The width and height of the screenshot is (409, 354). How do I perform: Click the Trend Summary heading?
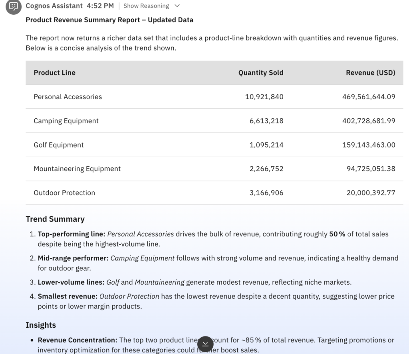coord(55,219)
